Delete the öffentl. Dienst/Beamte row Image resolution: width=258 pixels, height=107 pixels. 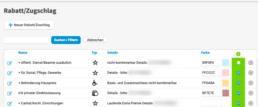click(251, 63)
